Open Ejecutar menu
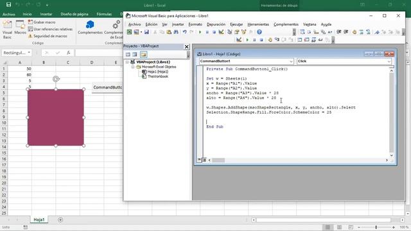The width and height of the screenshot is (411, 231). 236,24
